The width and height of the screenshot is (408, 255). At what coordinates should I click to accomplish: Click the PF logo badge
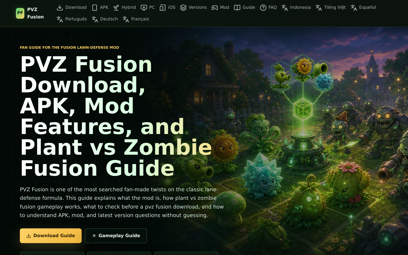(x=20, y=13)
